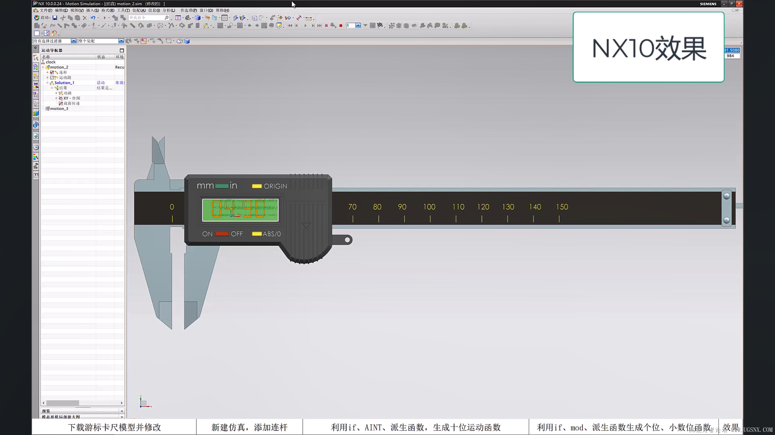The image size is (775, 435).
Task: Step forward one animation frame
Action: pyautogui.click(x=313, y=25)
